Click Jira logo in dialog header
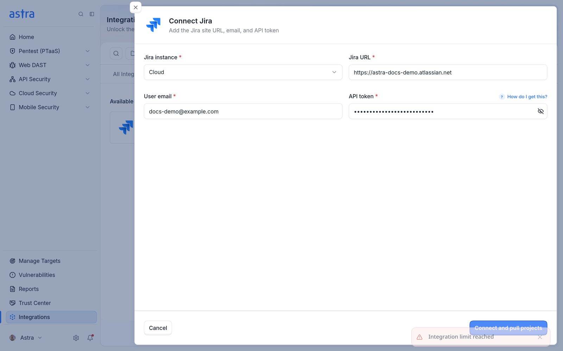 (x=153, y=25)
